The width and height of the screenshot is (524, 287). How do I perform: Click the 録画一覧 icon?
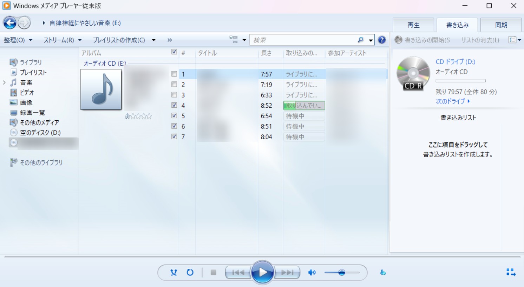click(13, 113)
